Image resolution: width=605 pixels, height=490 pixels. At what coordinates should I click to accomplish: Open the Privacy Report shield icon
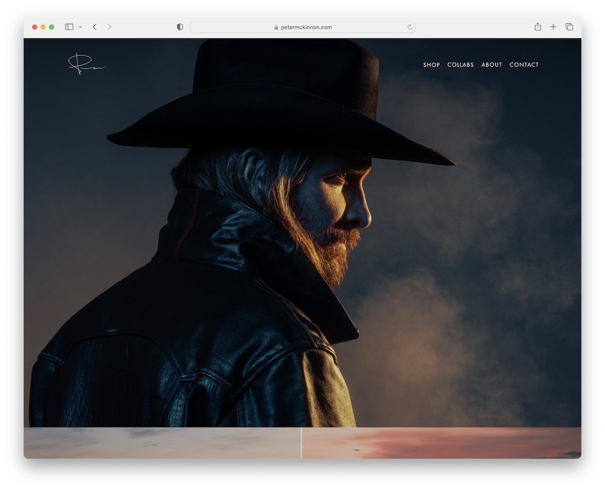[x=179, y=27]
